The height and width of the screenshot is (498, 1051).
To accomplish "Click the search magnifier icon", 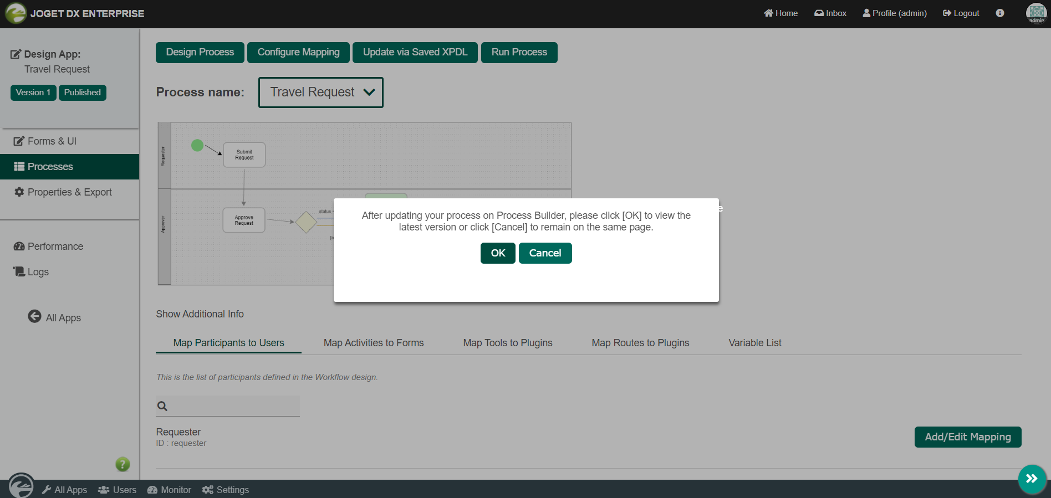I will click(x=162, y=406).
